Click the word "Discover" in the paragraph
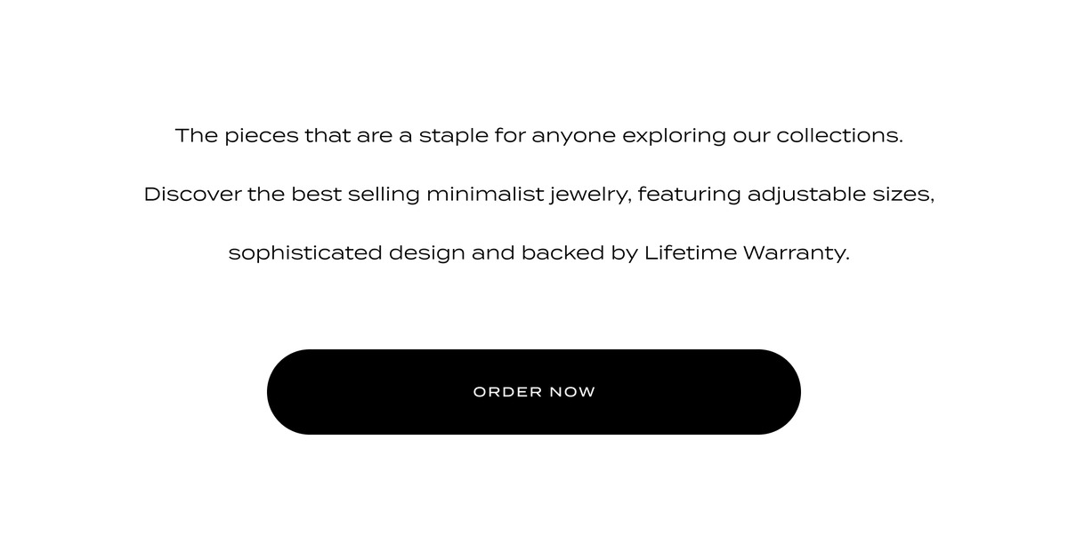Viewport: 1068px width, 560px height. [192, 194]
